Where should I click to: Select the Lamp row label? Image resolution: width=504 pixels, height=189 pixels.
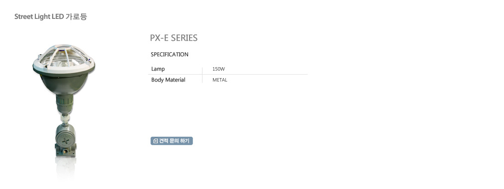coord(158,69)
